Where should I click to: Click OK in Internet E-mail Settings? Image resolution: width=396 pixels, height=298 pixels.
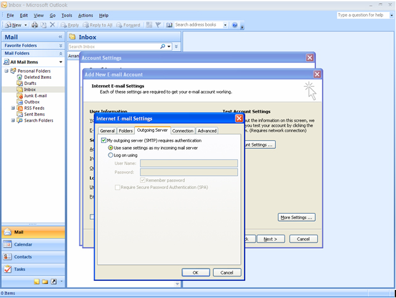click(x=195, y=272)
